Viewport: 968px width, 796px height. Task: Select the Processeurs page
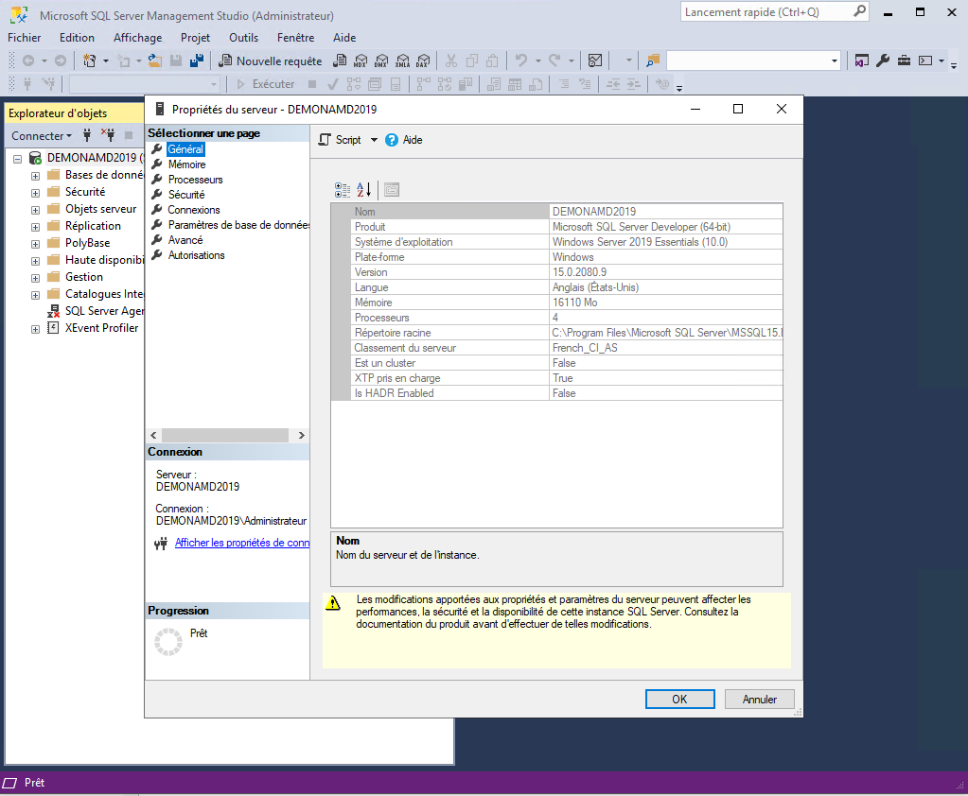pos(195,180)
